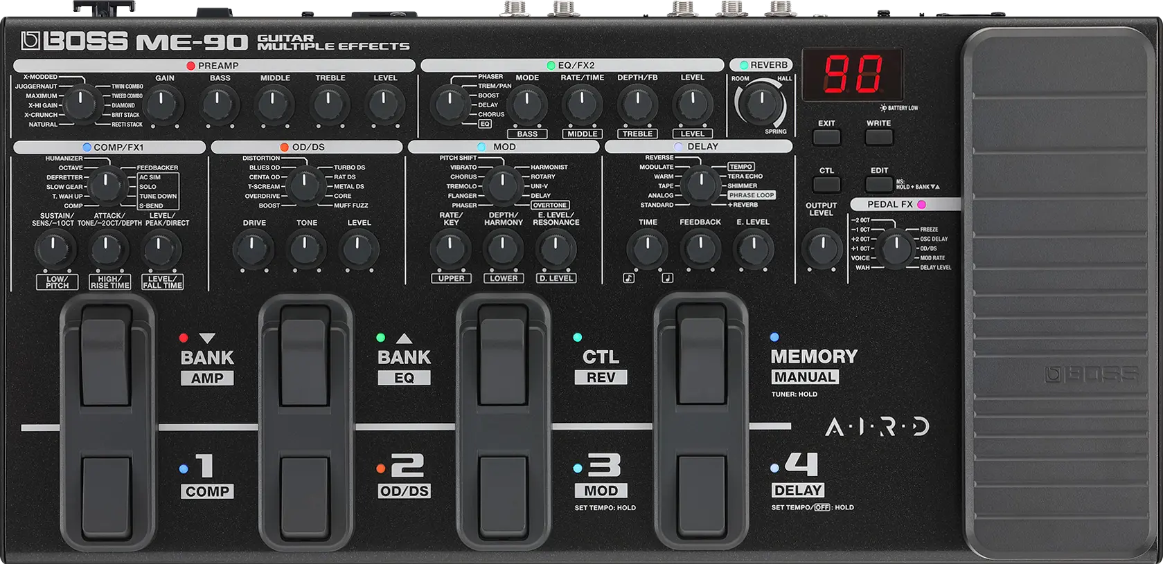Click the DELAY E. LEVEL knob

point(753,249)
